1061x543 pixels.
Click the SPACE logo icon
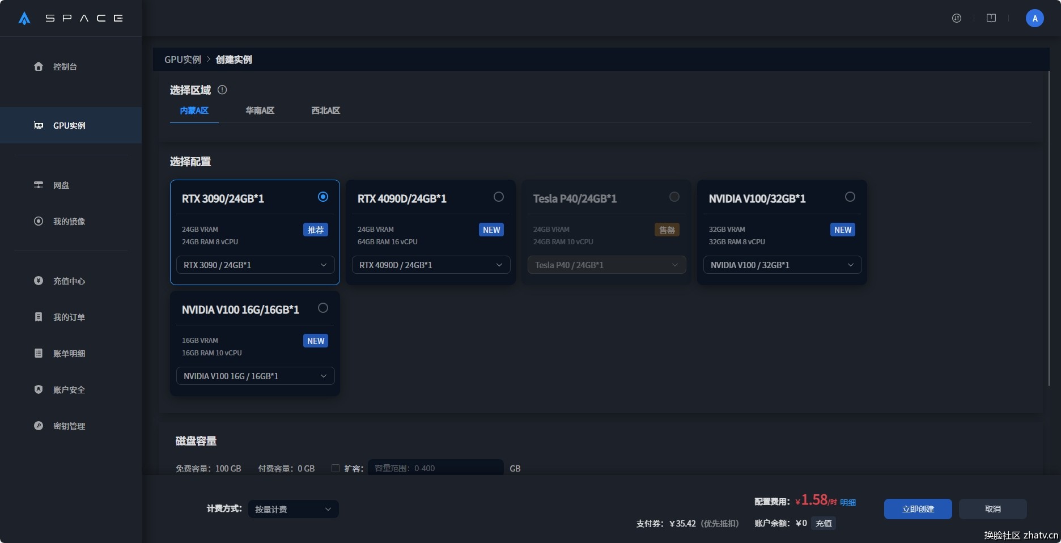[24, 18]
